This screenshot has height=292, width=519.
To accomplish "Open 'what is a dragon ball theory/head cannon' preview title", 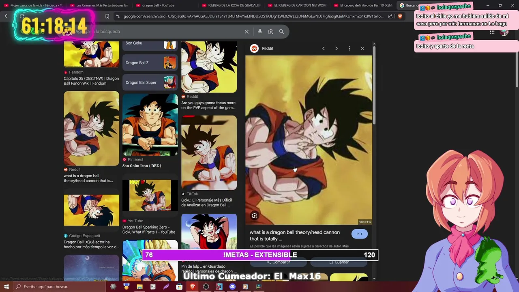I will pos(295,236).
